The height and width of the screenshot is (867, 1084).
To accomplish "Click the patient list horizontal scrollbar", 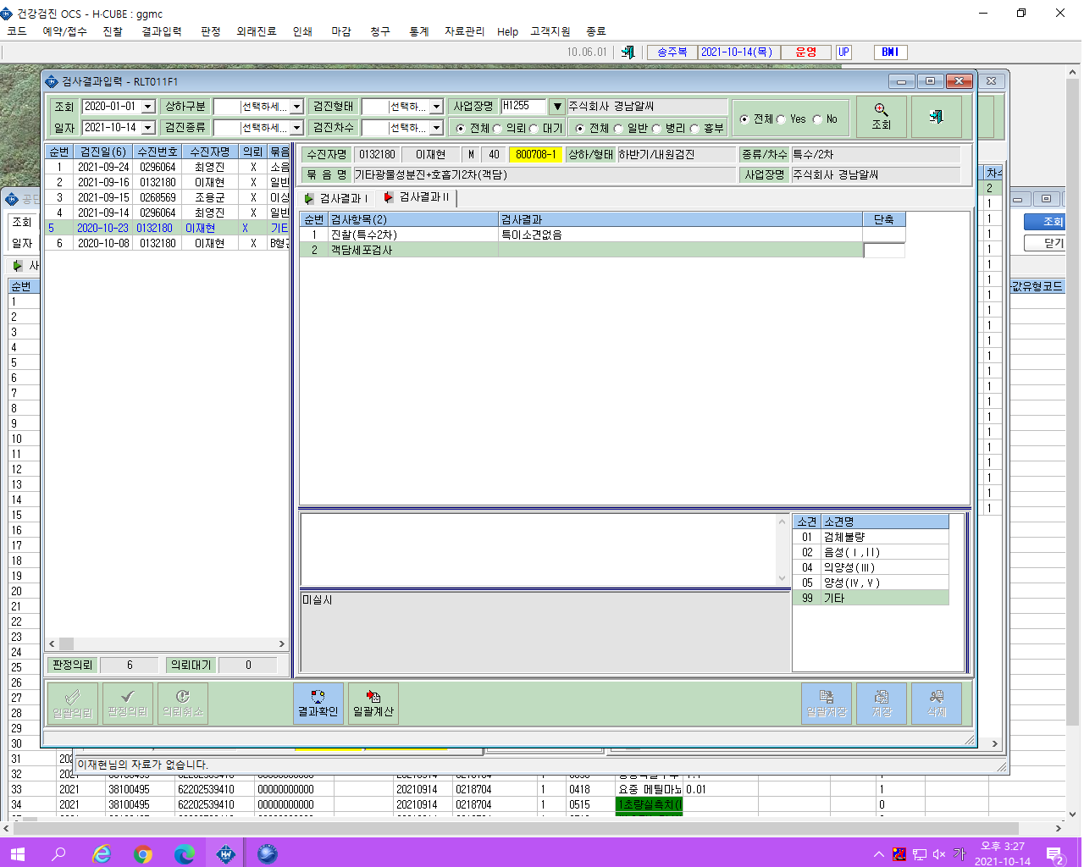I will [x=167, y=643].
